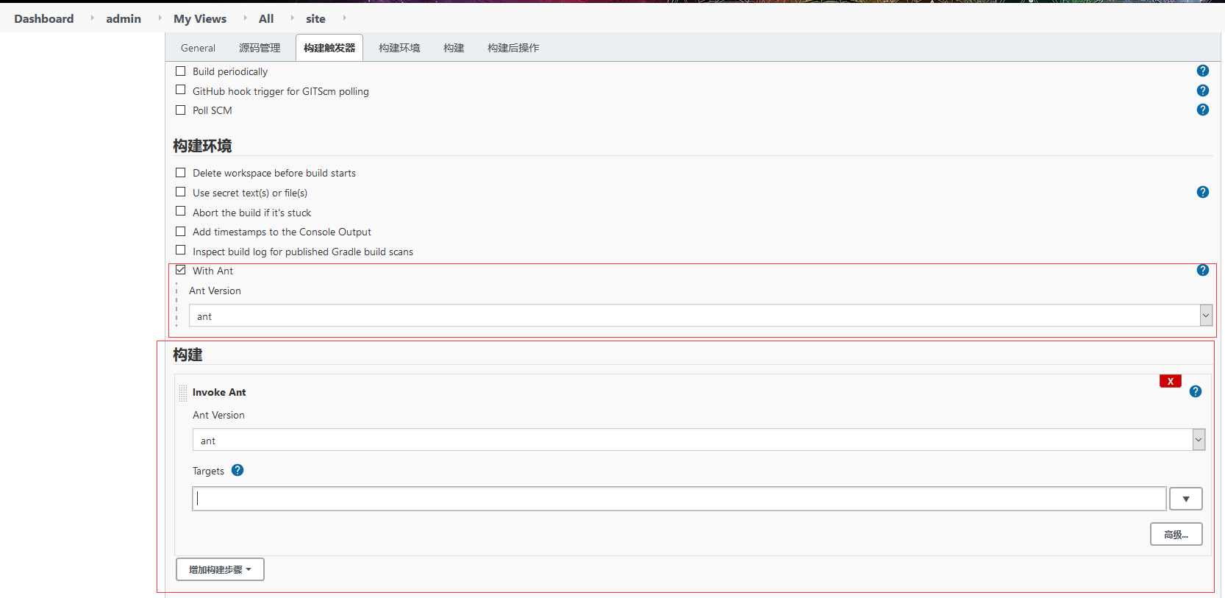Image resolution: width=1225 pixels, height=598 pixels.
Task: Click the Targets help icon
Action: pos(238,470)
